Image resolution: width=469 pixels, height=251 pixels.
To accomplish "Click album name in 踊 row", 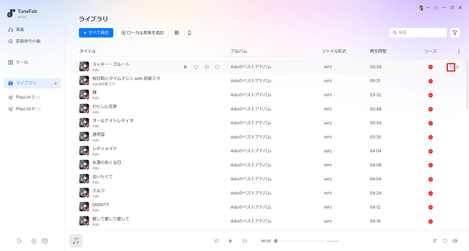I will tap(251, 95).
